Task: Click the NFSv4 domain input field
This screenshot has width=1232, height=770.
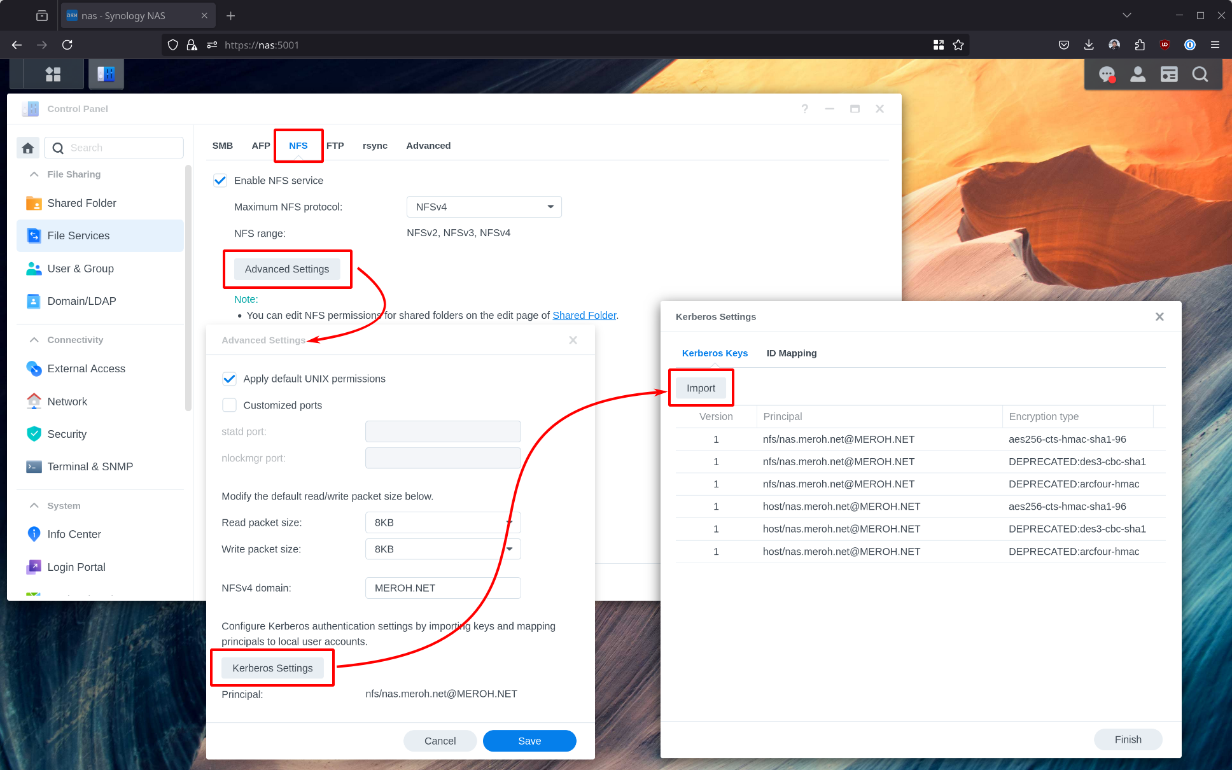Action: [442, 587]
